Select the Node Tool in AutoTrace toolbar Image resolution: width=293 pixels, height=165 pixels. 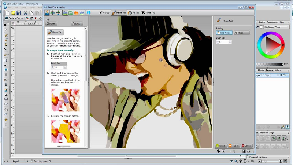148,12
